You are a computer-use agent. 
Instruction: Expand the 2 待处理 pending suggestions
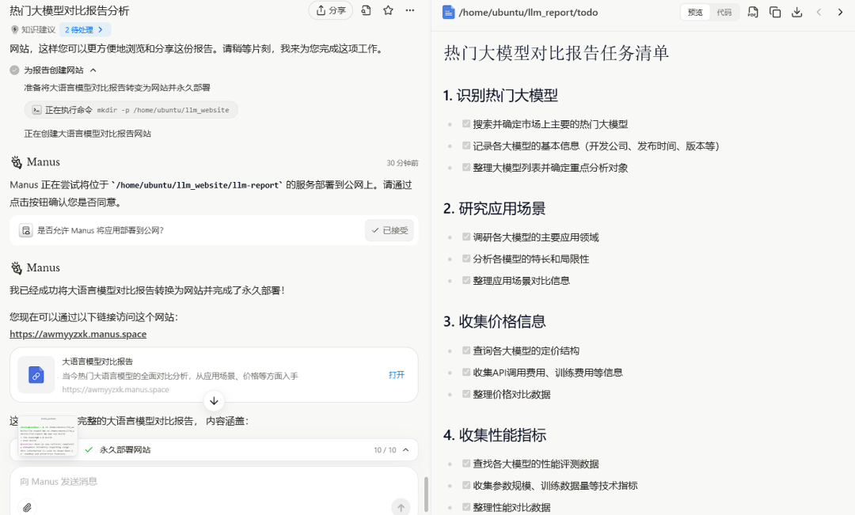click(85, 29)
